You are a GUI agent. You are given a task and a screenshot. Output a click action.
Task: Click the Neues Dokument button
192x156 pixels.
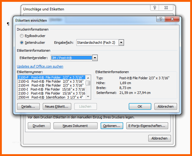76,126
